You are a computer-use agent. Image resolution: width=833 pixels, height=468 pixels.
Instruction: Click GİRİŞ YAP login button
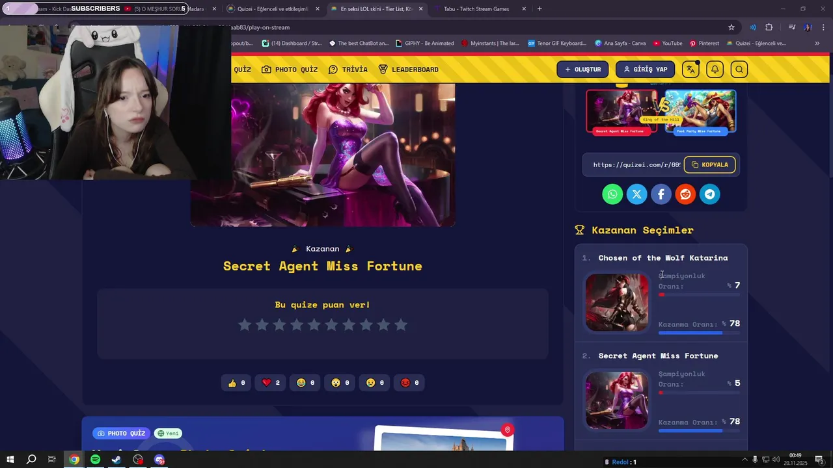pyautogui.click(x=645, y=70)
